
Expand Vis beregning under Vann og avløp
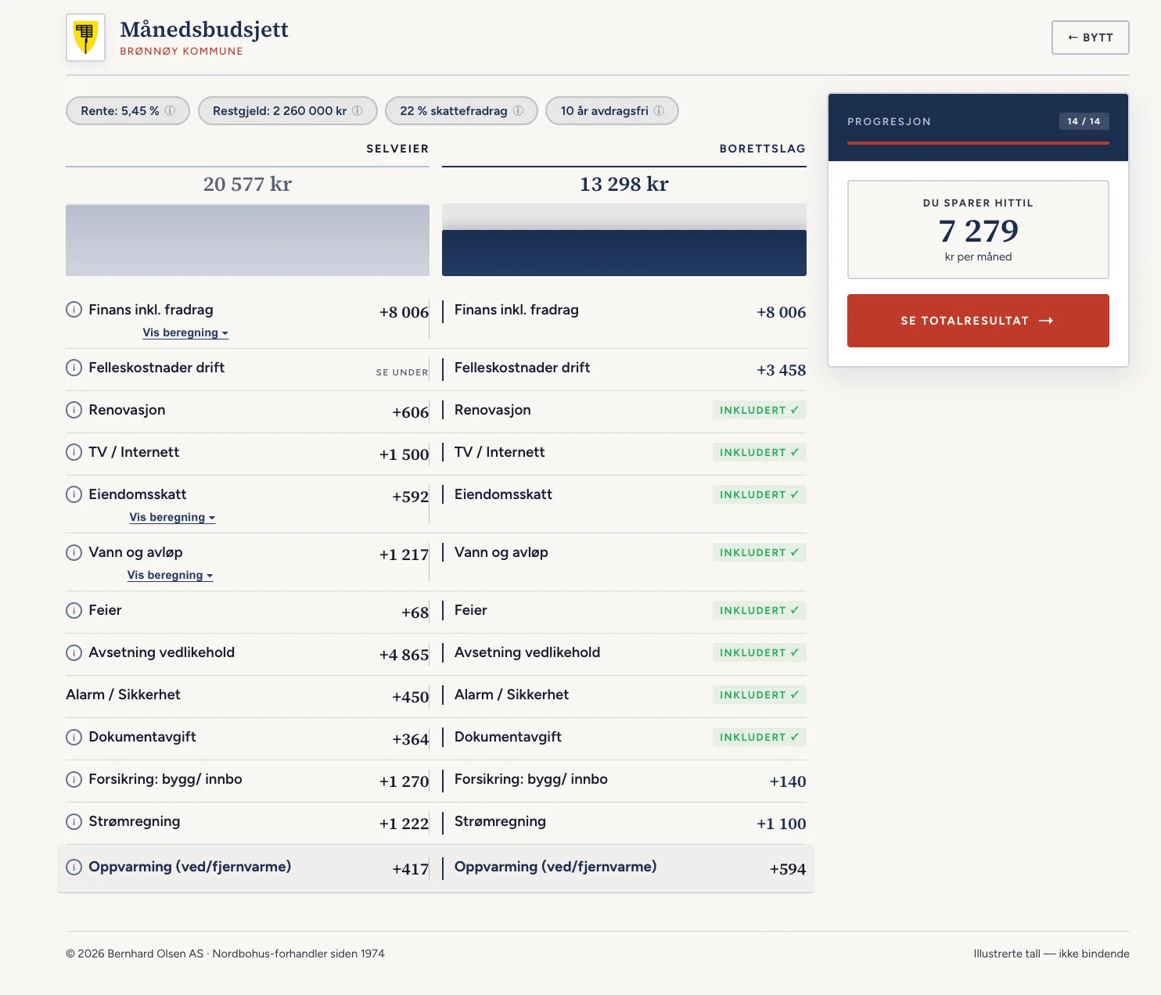pos(170,575)
